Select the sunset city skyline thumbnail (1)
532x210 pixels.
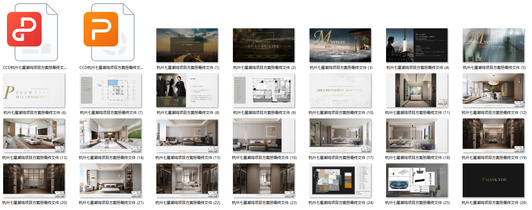pyautogui.click(x=187, y=45)
